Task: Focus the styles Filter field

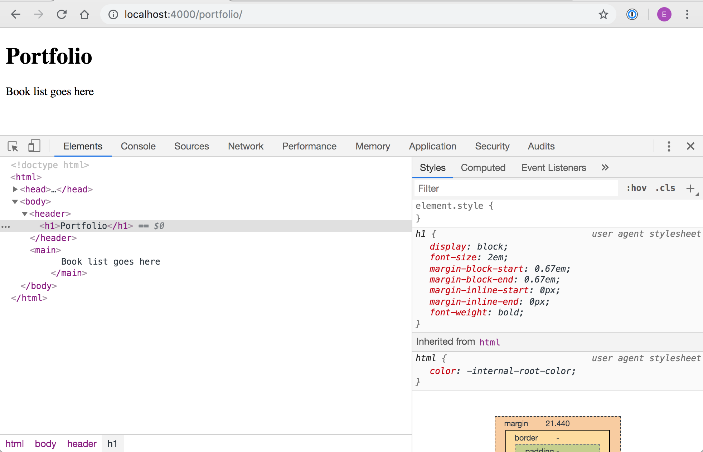Action: (x=516, y=188)
